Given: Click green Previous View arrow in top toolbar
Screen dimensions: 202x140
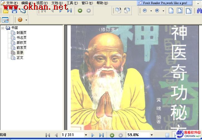Looking at the screenshot, I should point(80,11).
